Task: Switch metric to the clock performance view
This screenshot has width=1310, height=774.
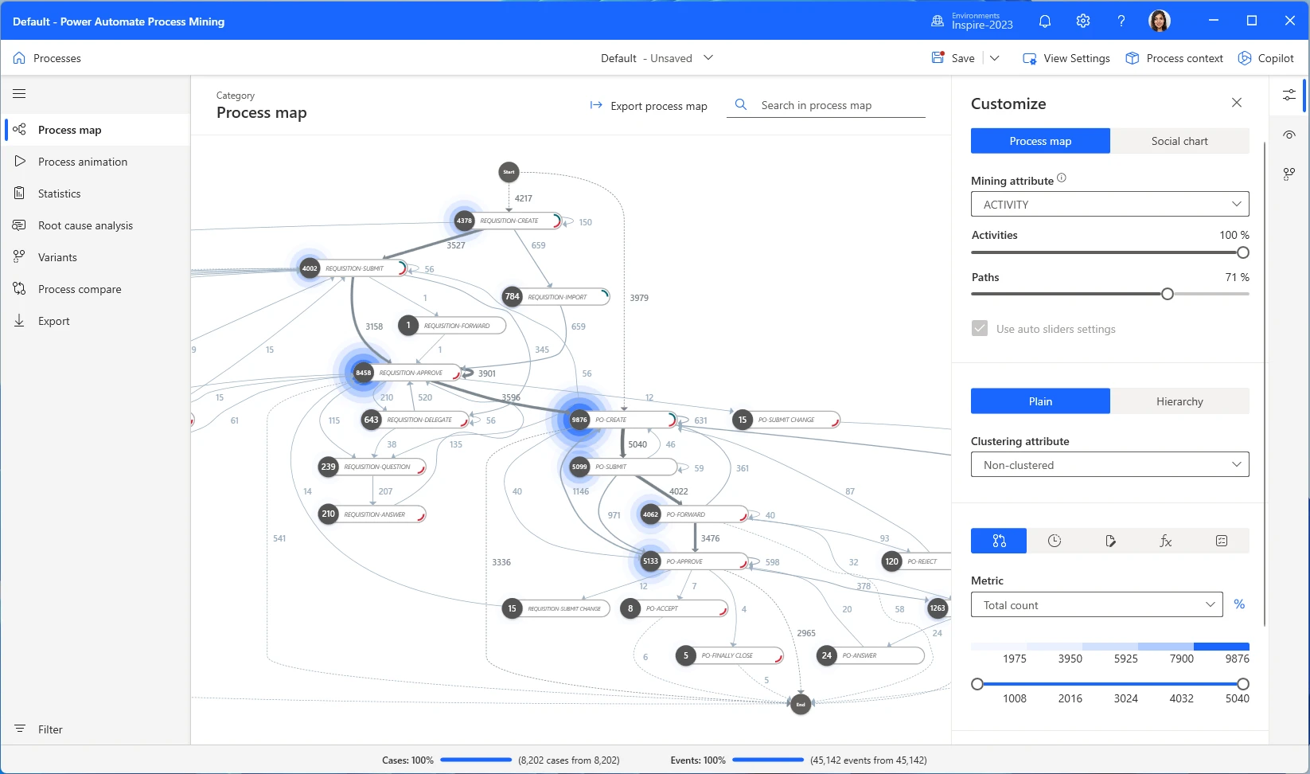Action: [1054, 541]
